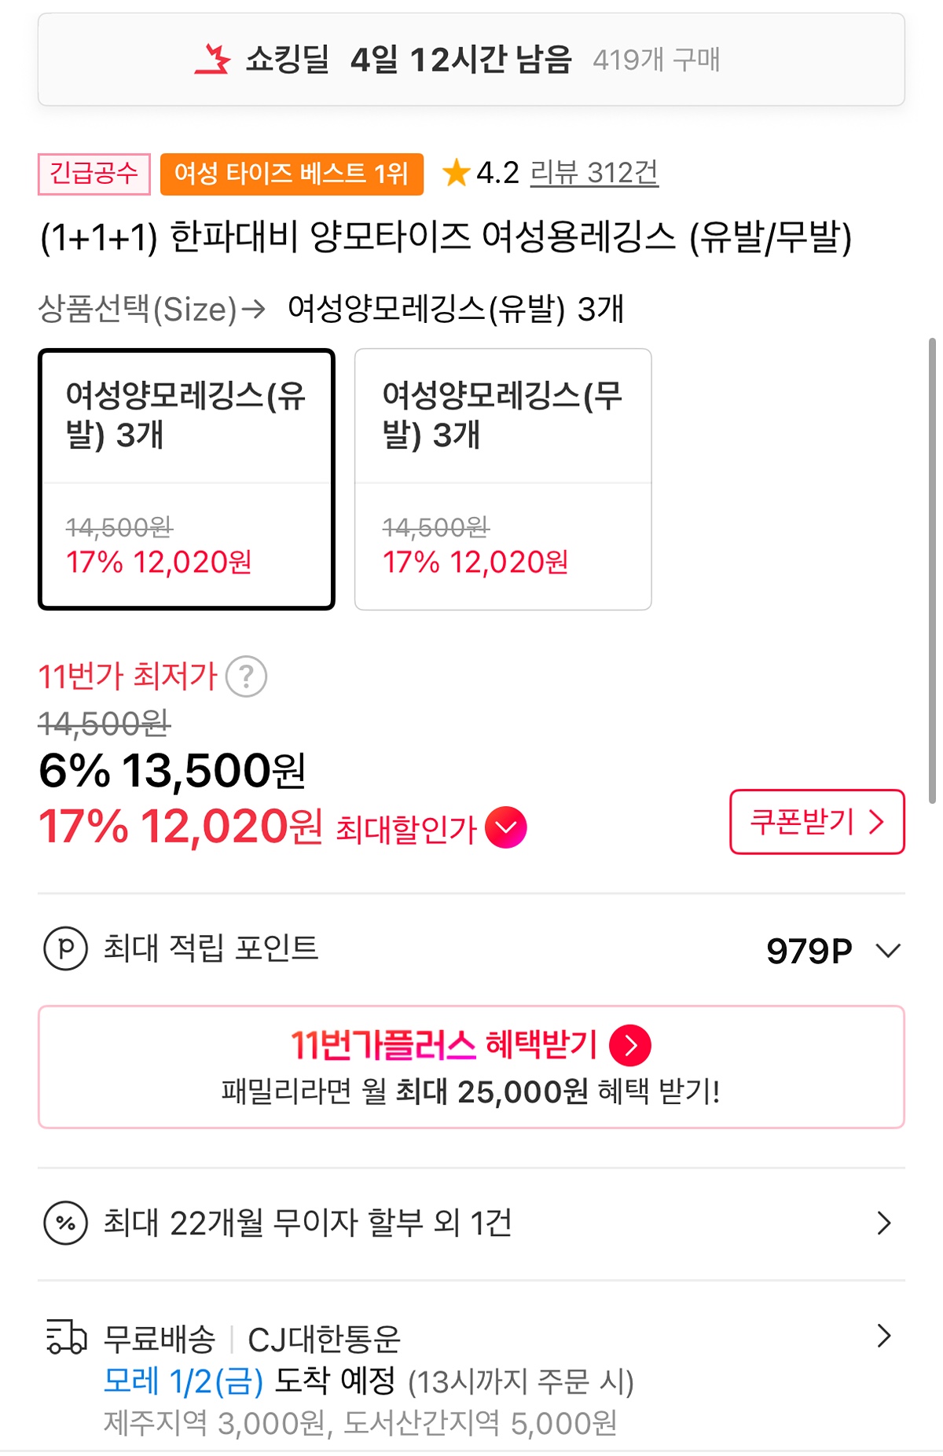Image resolution: width=943 pixels, height=1456 pixels.
Task: Click the delivery truck icon
Action: (66, 1337)
